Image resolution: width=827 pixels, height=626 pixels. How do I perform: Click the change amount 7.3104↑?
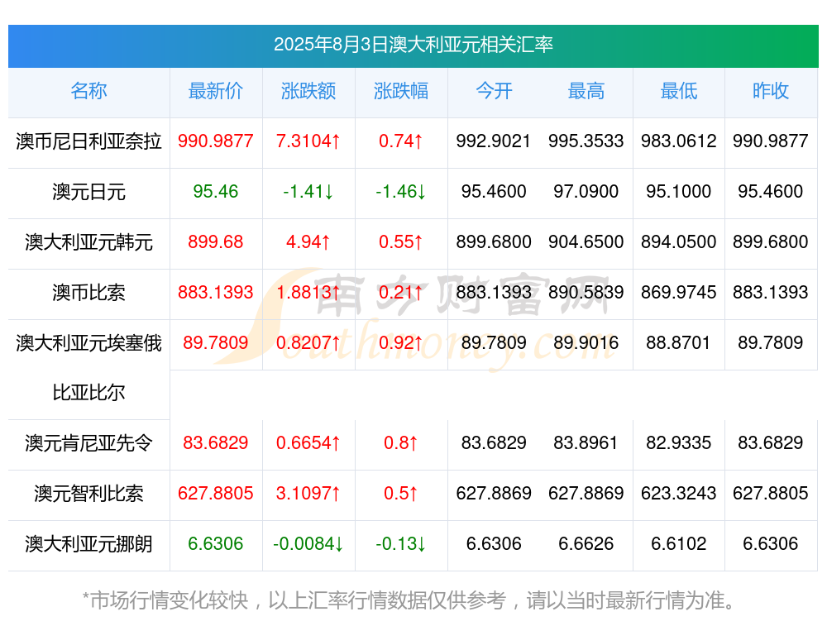pos(308,141)
